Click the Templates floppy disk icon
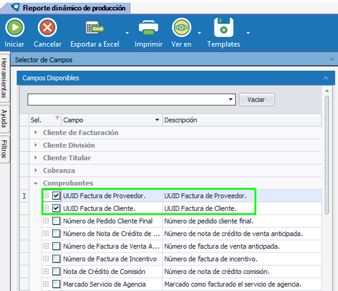The width and height of the screenshot is (338, 291). [x=224, y=28]
